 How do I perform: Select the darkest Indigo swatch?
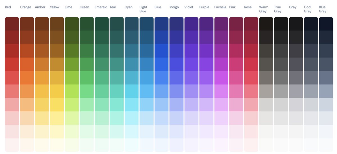pyautogui.click(x=176, y=24)
